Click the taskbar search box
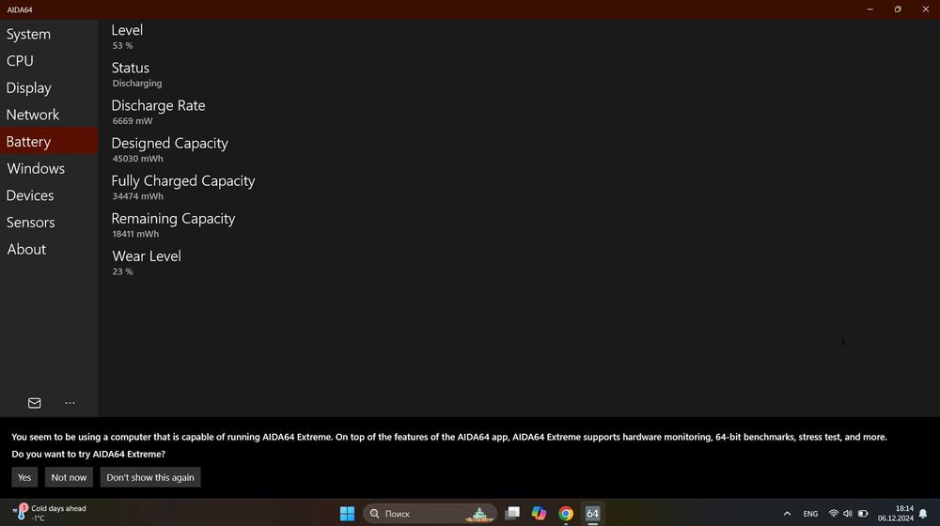This screenshot has width=940, height=526. (x=430, y=514)
